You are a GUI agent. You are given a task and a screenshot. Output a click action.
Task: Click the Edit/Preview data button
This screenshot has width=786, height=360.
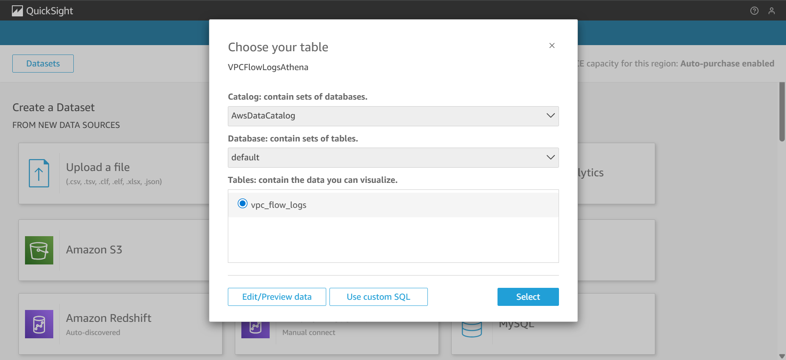point(277,297)
